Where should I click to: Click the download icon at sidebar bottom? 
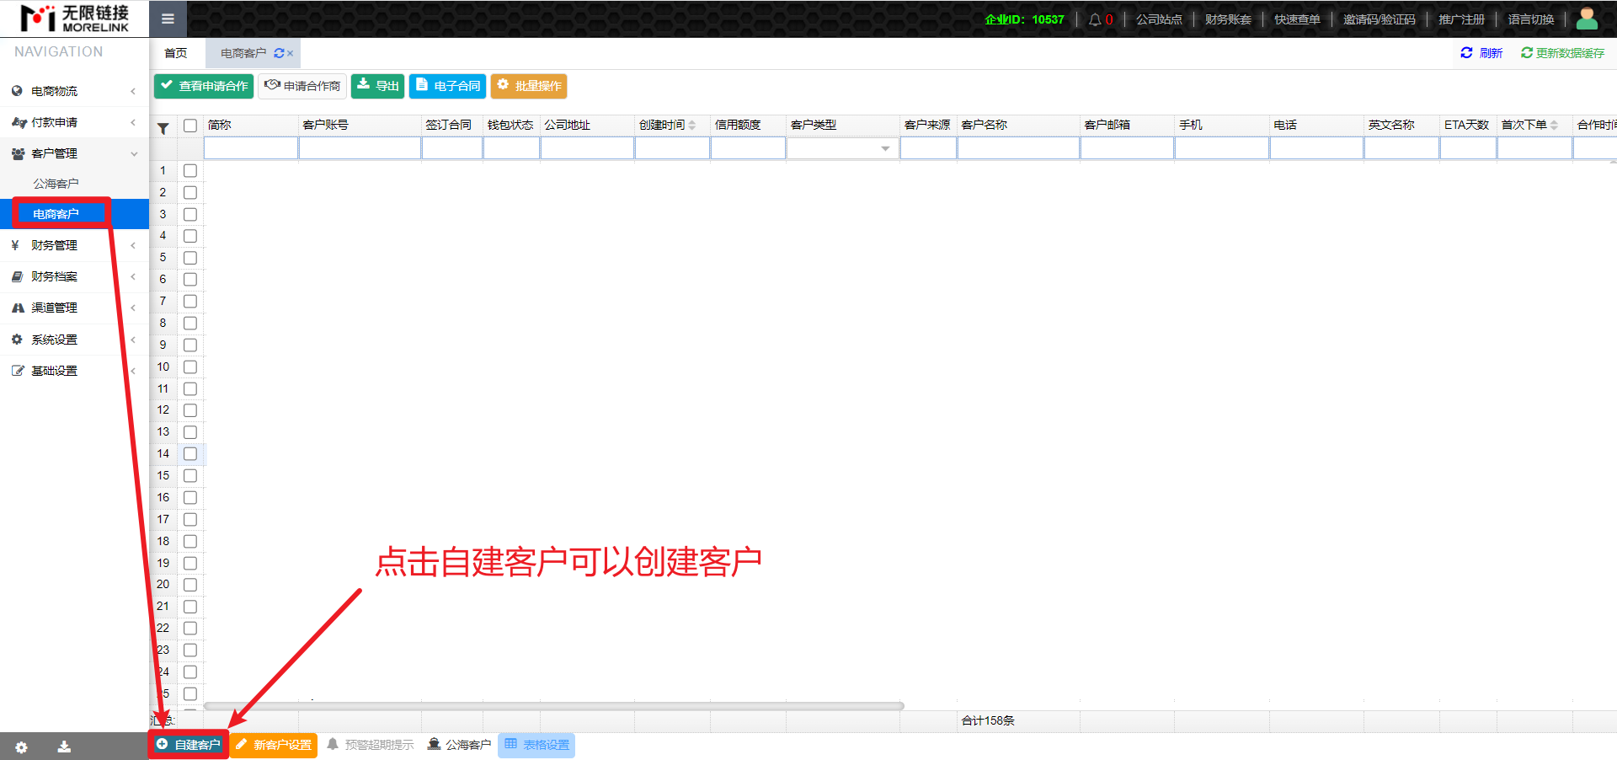coord(64,747)
